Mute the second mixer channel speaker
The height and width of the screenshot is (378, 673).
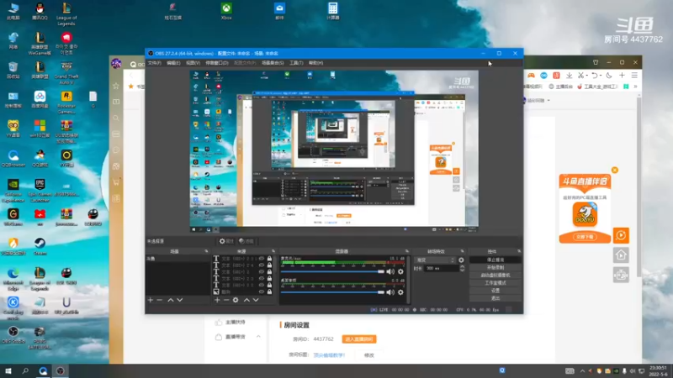coord(390,292)
